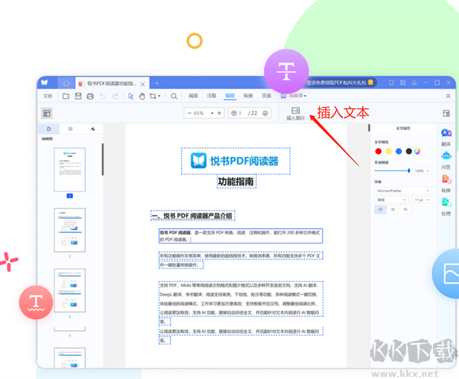
Task: Go to the Home tab icon
Action: [x=66, y=83]
